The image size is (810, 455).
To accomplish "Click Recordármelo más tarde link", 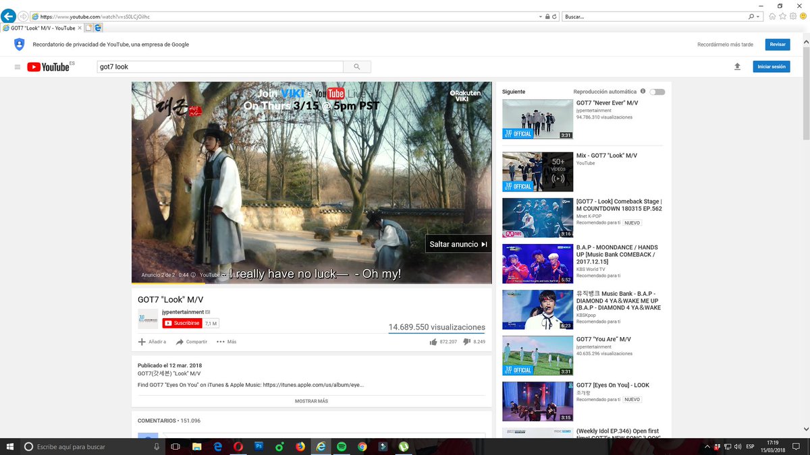I will pyautogui.click(x=725, y=44).
